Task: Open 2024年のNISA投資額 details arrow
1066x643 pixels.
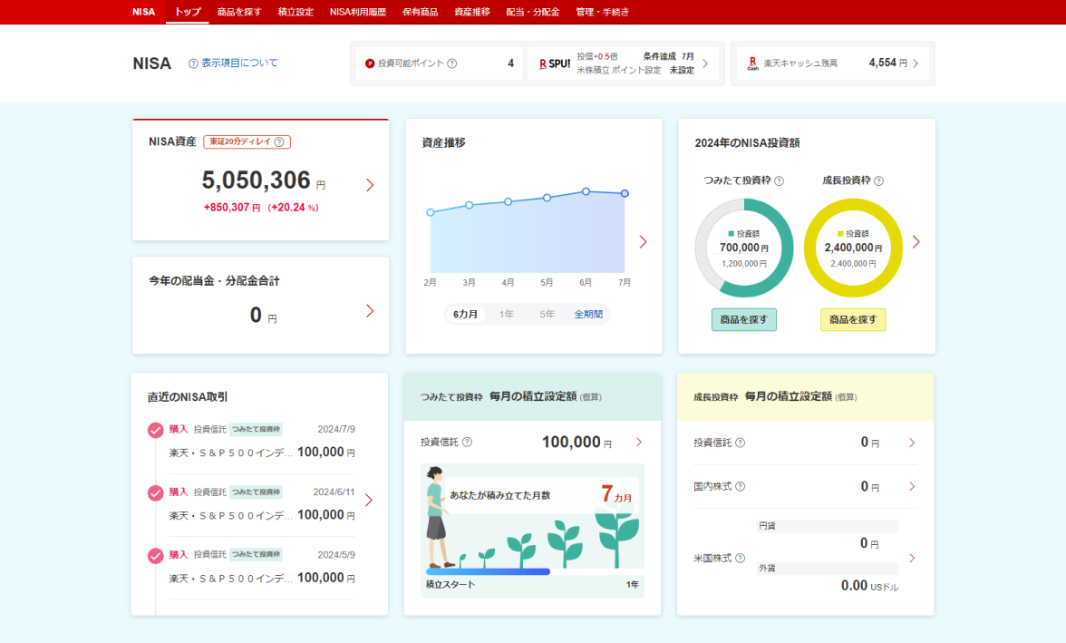Action: (x=916, y=241)
